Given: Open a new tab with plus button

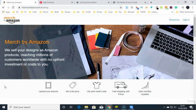Looking at the screenshot, I should [151, 2].
